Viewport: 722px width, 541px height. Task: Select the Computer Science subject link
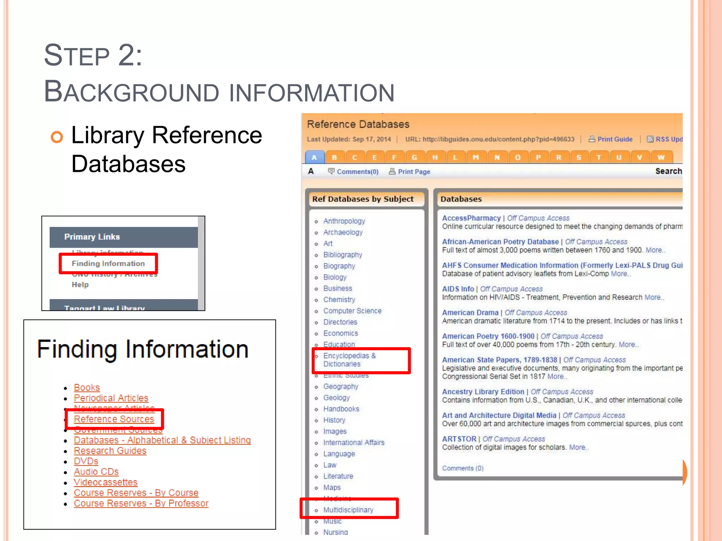pos(352,311)
